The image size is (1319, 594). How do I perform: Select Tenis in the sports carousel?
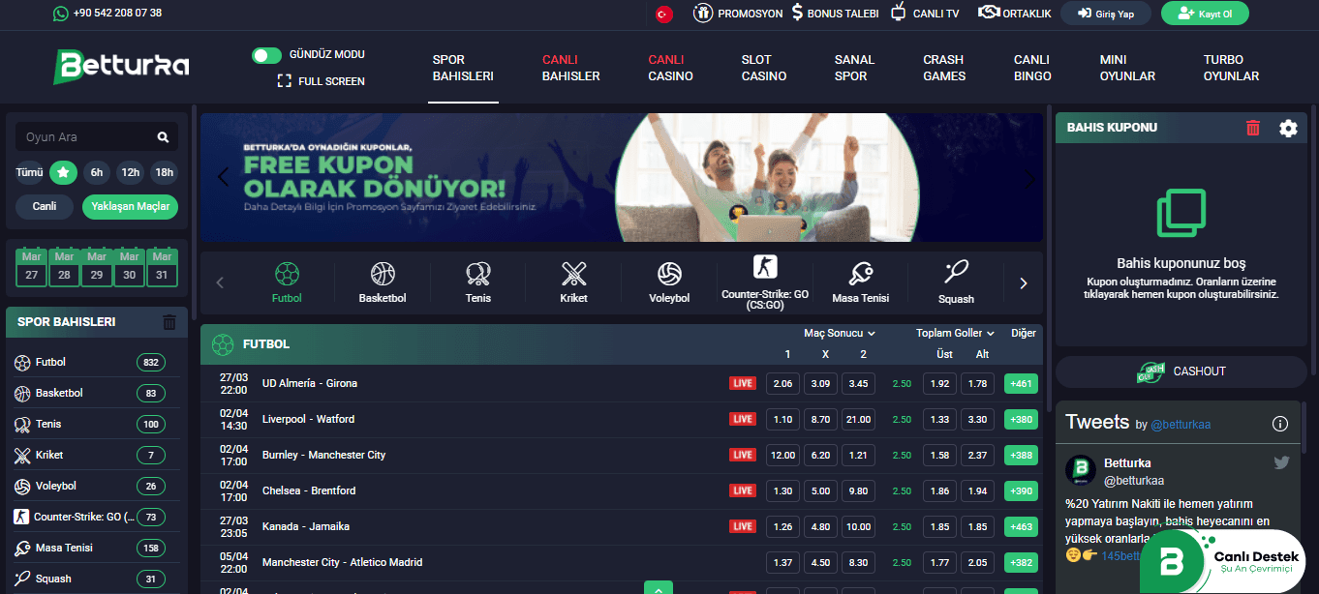pos(478,282)
